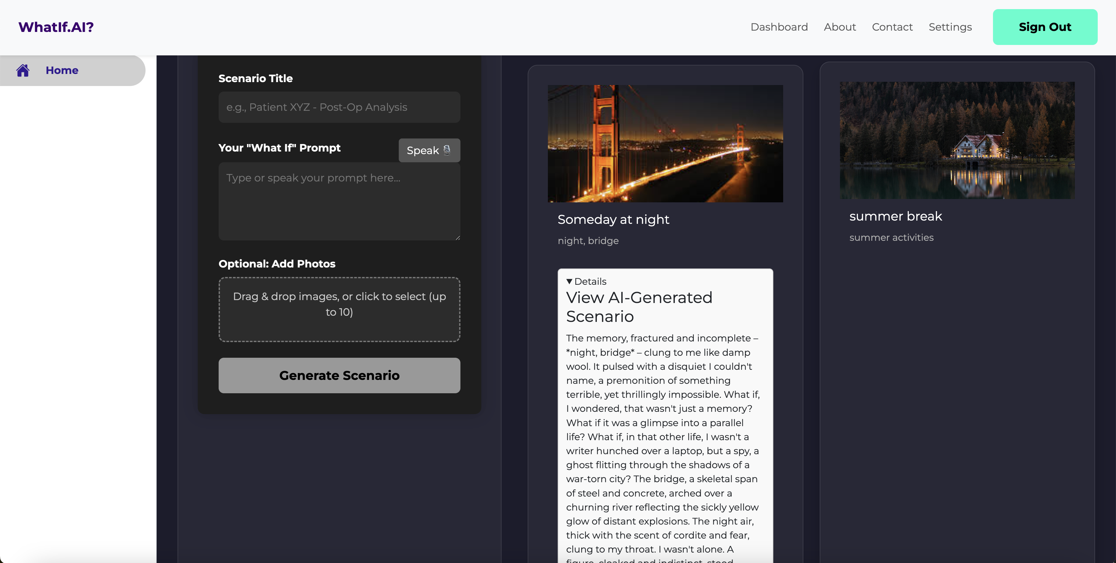Open the About page link

click(x=840, y=27)
